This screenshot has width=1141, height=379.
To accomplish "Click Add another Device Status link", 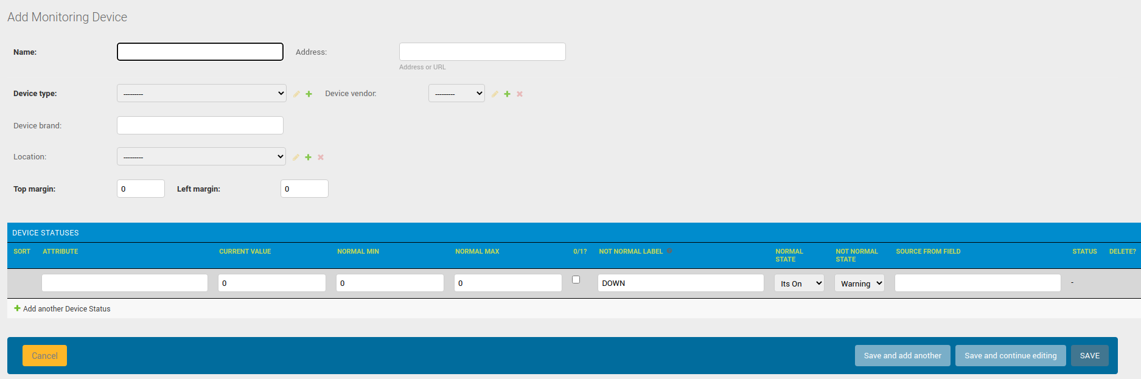I will click(66, 309).
